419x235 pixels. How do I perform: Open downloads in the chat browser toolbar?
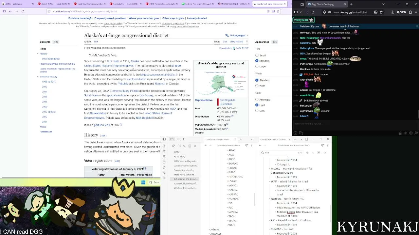(x=392, y=12)
